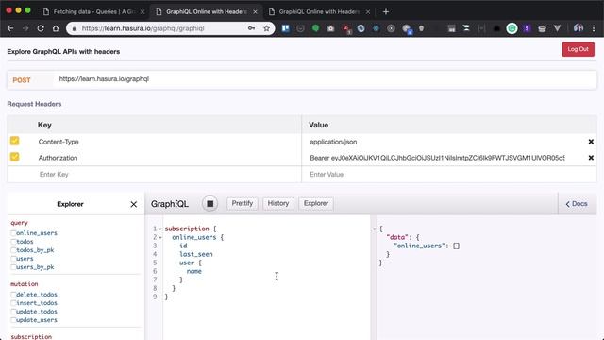Image resolution: width=604 pixels, height=340 pixels.
Task: Check update_todos mutation
Action: [x=13, y=312]
